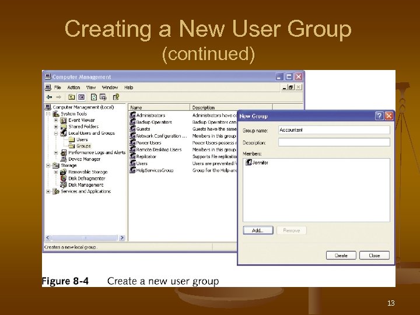Click the Help toolbar icon
420x315 pixels.
(116, 97)
